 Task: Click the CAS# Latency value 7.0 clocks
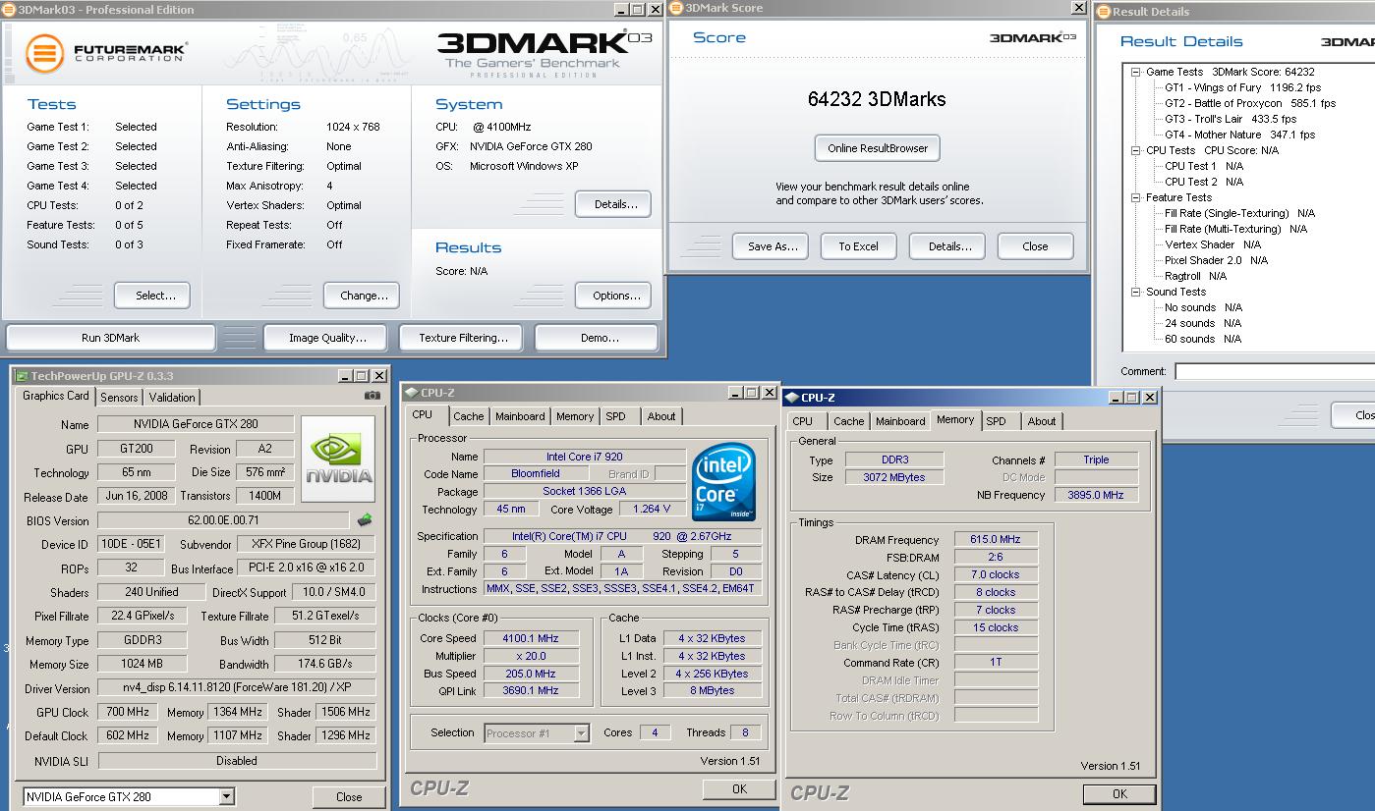click(x=995, y=574)
